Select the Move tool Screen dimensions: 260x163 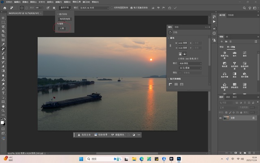pyautogui.click(x=3, y=18)
